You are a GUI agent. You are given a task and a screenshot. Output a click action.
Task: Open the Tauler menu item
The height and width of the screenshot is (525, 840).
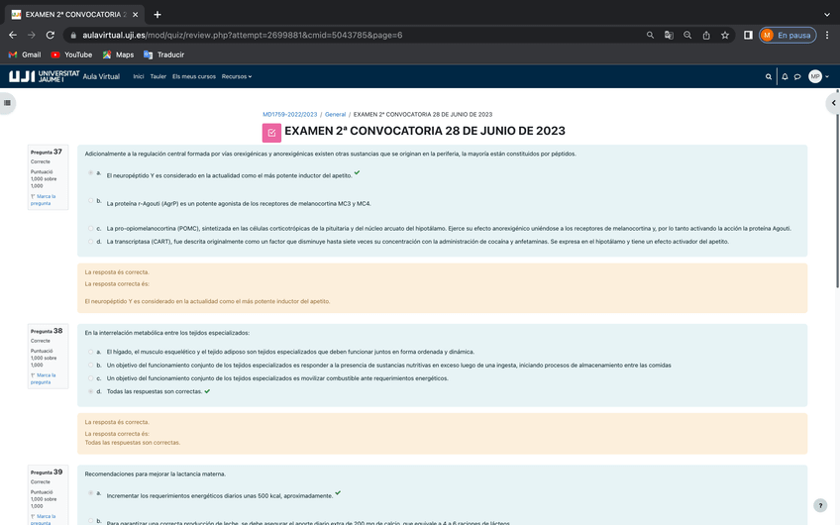pyautogui.click(x=157, y=76)
